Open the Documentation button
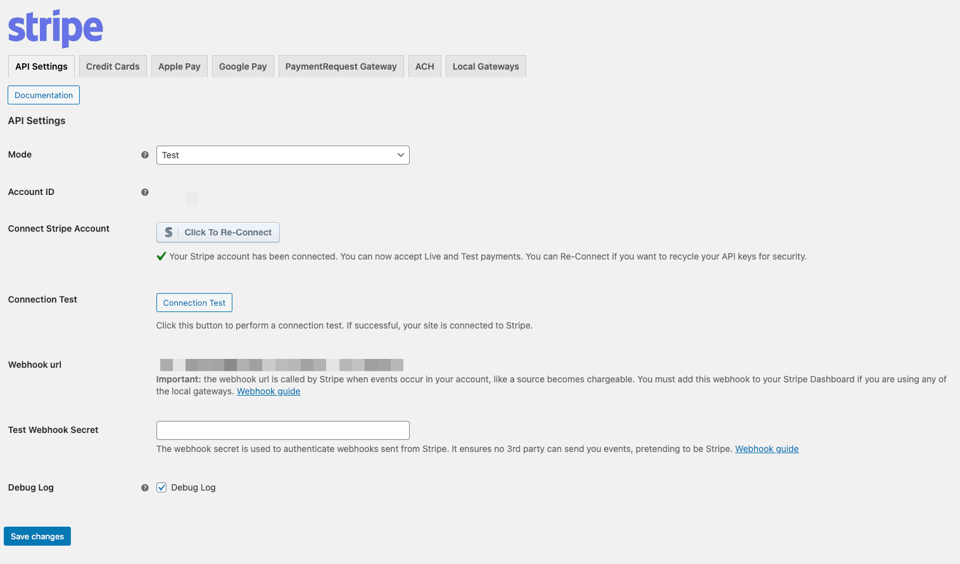The image size is (960, 564). 44,95
